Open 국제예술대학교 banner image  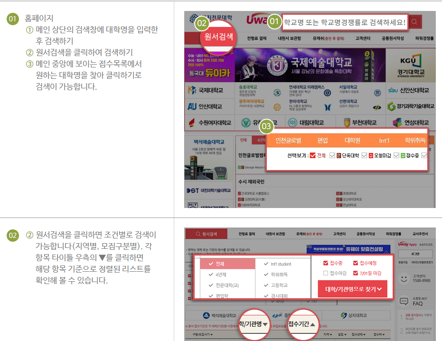click(x=310, y=65)
